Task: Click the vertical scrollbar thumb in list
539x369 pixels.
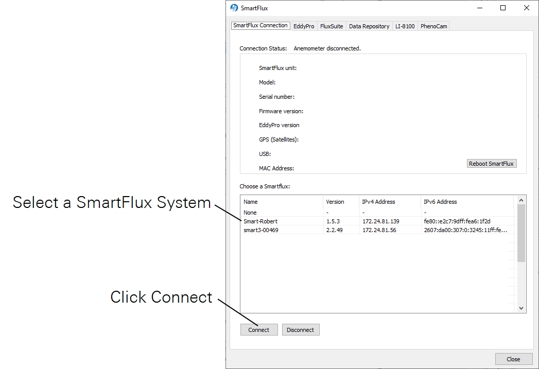Action: pyautogui.click(x=521, y=233)
